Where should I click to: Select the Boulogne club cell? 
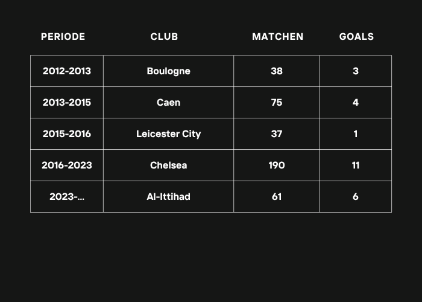[x=168, y=71]
